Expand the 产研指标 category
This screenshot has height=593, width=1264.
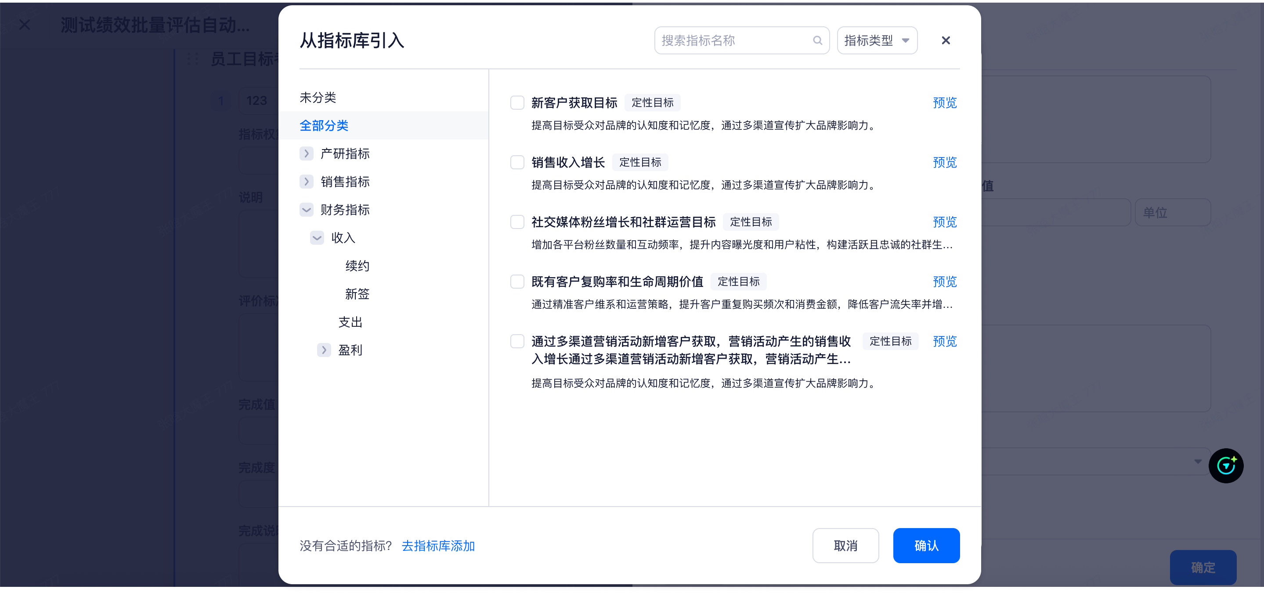306,154
